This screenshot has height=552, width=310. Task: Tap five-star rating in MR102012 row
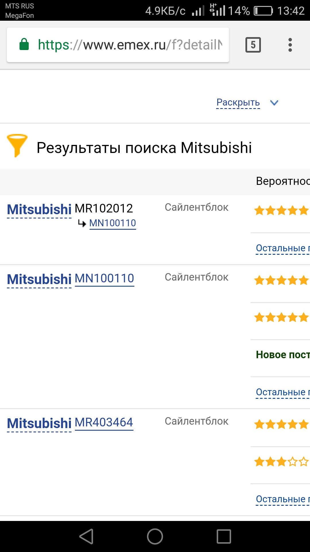[x=281, y=210]
